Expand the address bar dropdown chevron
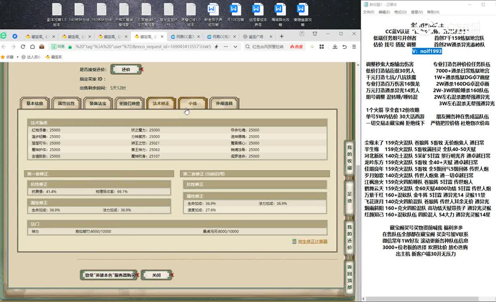 click(x=235, y=47)
